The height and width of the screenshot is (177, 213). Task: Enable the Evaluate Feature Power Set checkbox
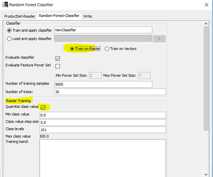pyautogui.click(x=58, y=66)
